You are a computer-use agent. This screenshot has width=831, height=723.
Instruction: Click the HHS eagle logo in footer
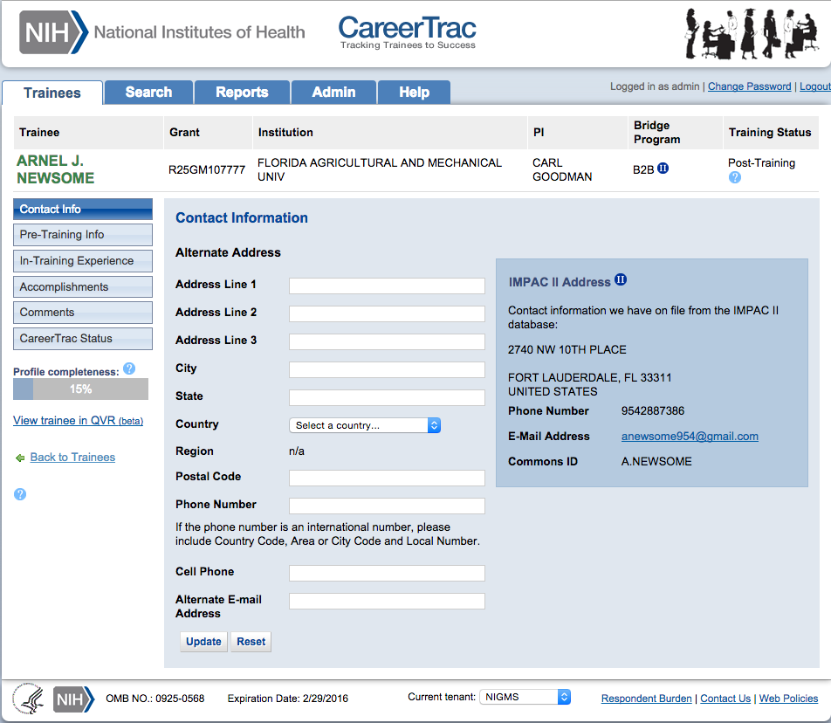pos(29,699)
